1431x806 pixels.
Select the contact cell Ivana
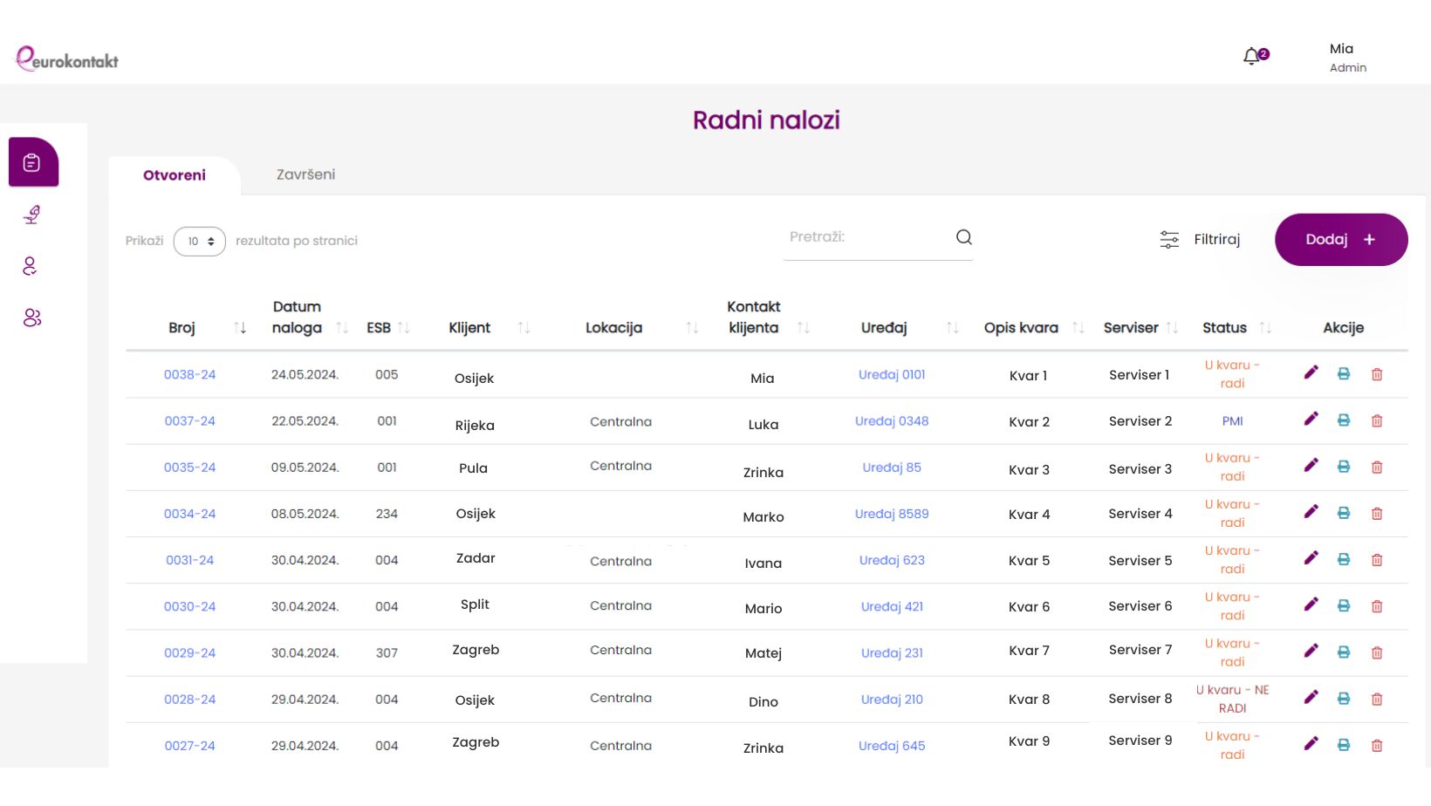[763, 564]
